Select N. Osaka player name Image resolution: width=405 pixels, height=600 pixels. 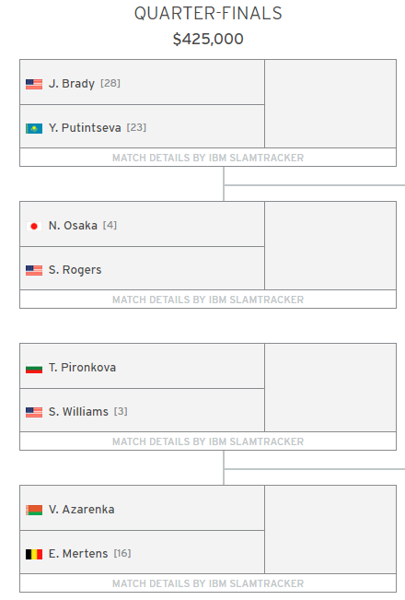[x=73, y=226]
